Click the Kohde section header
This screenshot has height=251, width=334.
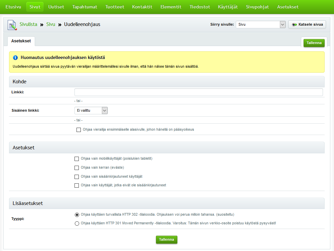pos(167,82)
